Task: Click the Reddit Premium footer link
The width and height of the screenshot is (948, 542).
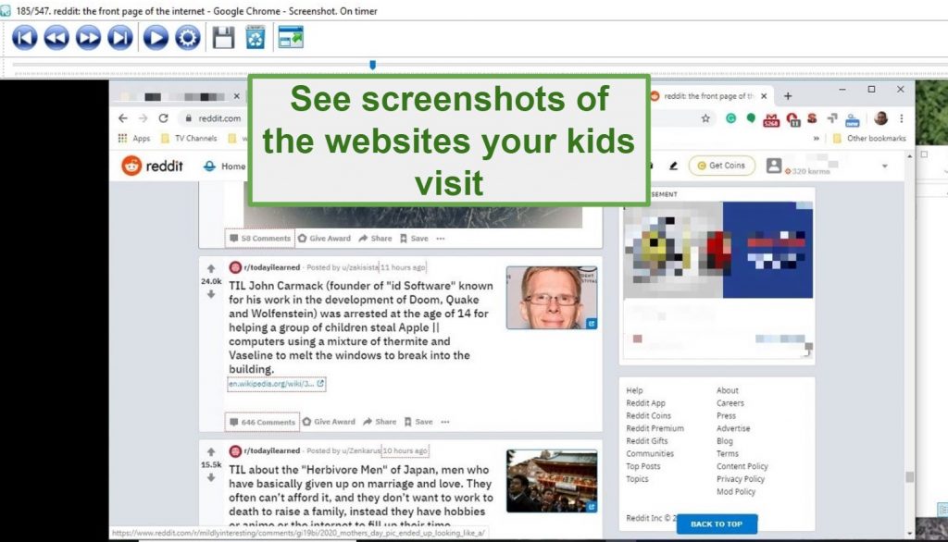Action: 655,428
